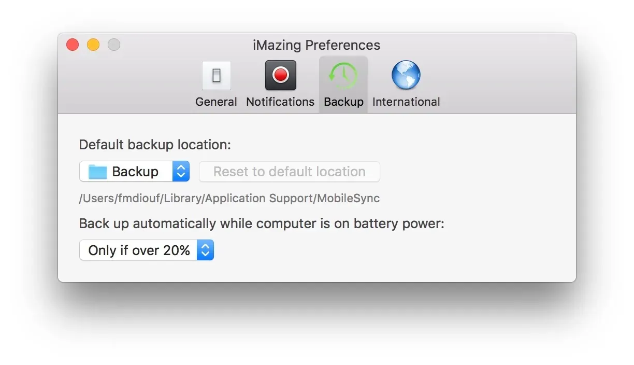Switch to the General tab
This screenshot has height=365, width=634.
[x=216, y=84]
